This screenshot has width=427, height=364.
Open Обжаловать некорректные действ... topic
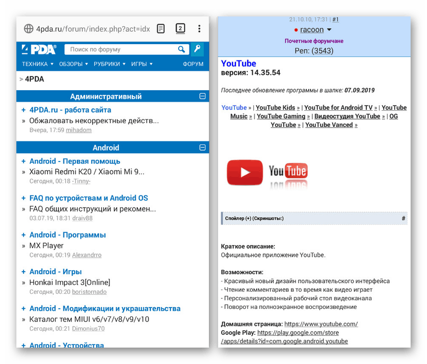(94, 120)
